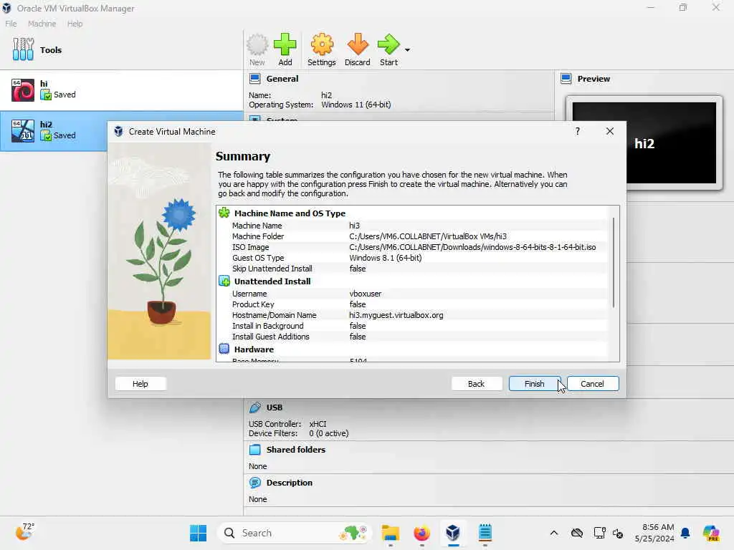This screenshot has height=550, width=734.
Task: Click the Shared folders section icon
Action: click(254, 450)
